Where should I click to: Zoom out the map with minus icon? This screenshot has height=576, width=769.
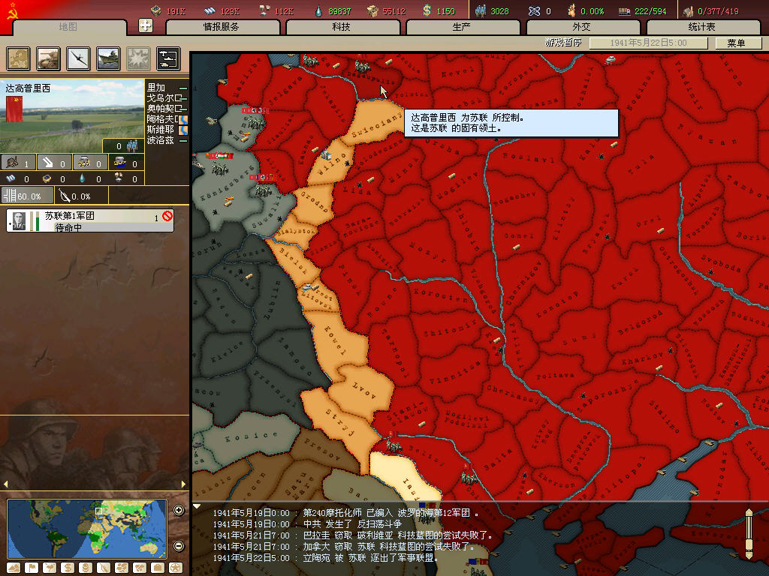(179, 546)
